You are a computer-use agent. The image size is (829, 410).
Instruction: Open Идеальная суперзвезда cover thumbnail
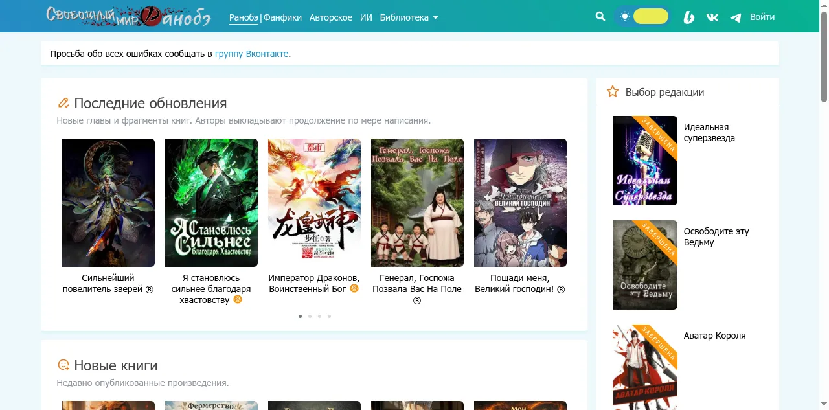click(x=645, y=161)
